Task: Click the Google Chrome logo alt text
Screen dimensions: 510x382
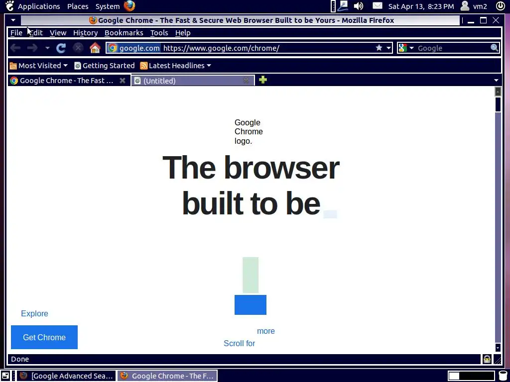Action: click(x=249, y=131)
